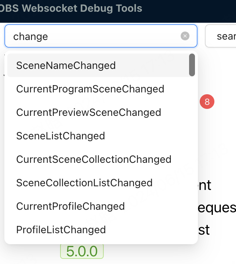This screenshot has width=236, height=264.
Task: Clear the 'change' search text
Action: 185,36
